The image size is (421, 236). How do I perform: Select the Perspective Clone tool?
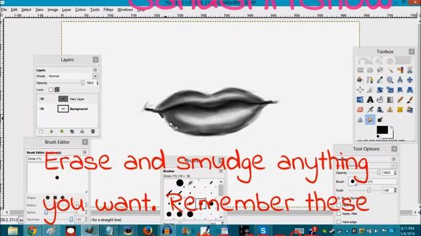(410, 109)
